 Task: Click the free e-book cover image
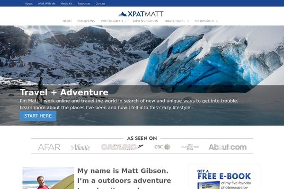tap(208, 185)
